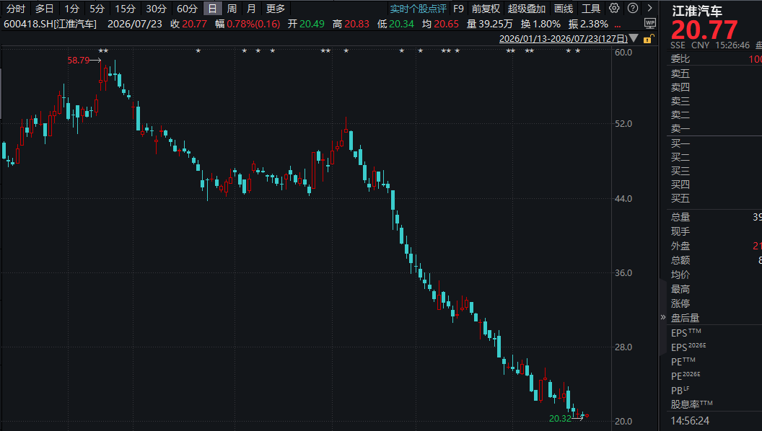
Task: Select the 卖五 ask level row
Action: [x=714, y=74]
